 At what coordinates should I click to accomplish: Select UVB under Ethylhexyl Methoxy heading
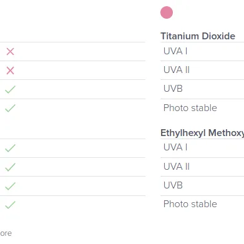click(173, 185)
